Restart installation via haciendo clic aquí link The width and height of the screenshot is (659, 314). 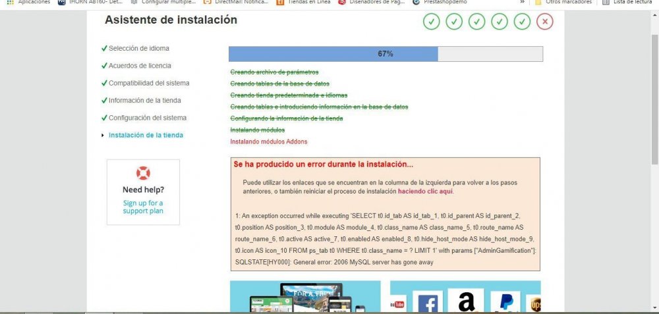point(425,191)
